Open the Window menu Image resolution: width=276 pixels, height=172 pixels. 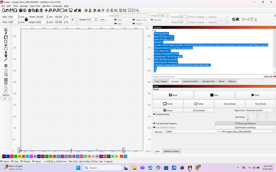[x=46, y=6]
